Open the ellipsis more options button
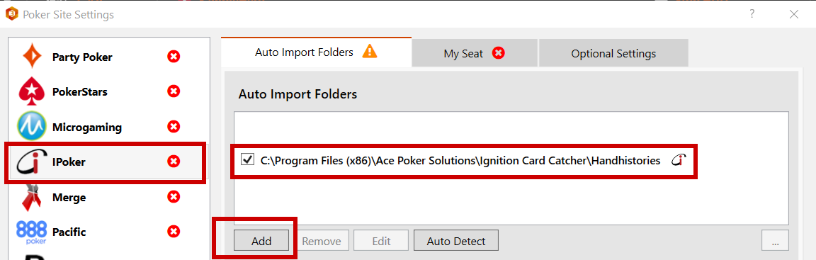The image size is (816, 260). click(776, 241)
